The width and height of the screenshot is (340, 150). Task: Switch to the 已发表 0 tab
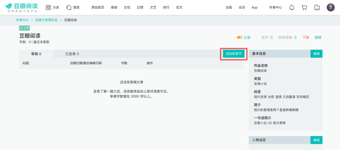tap(72, 54)
